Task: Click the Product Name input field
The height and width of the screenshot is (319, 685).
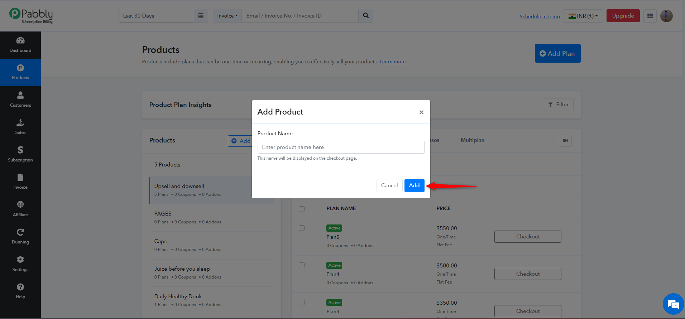Action: pos(341,147)
